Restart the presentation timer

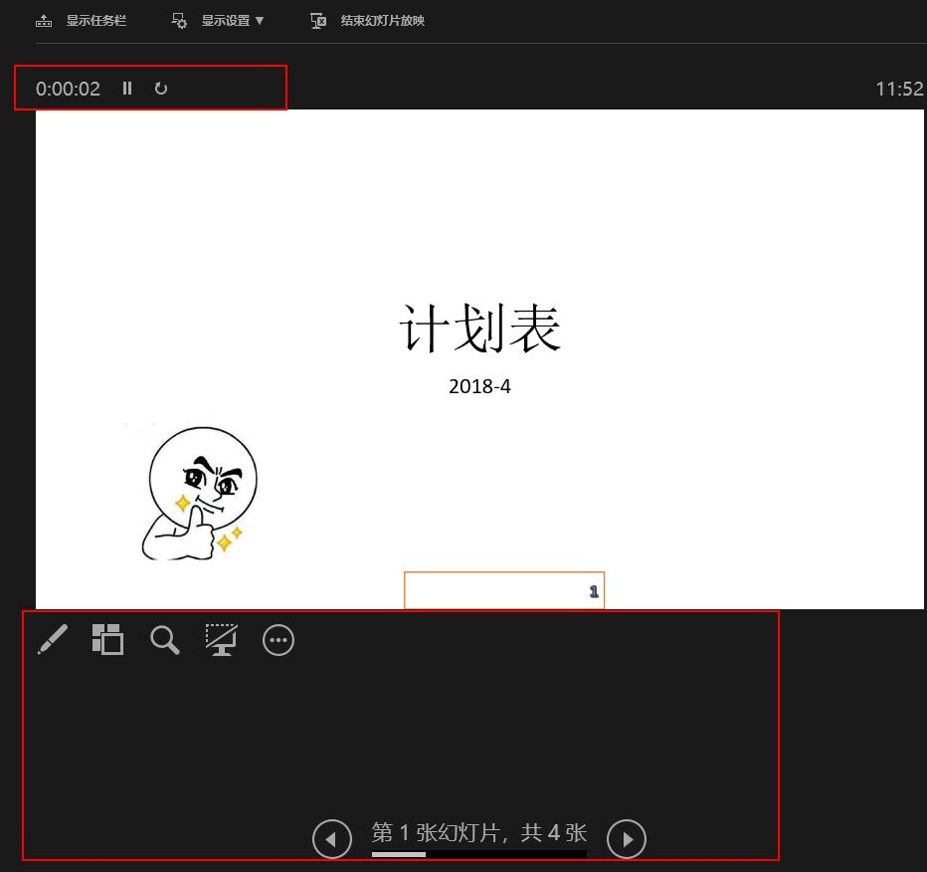click(161, 89)
